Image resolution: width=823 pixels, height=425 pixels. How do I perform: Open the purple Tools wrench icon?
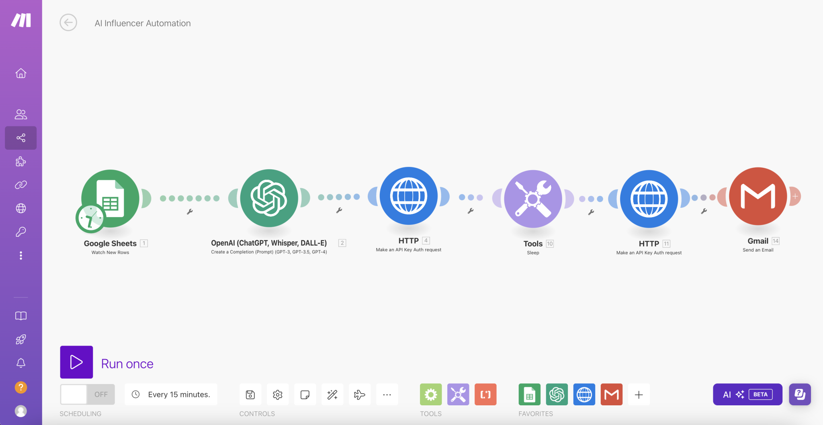click(x=458, y=394)
